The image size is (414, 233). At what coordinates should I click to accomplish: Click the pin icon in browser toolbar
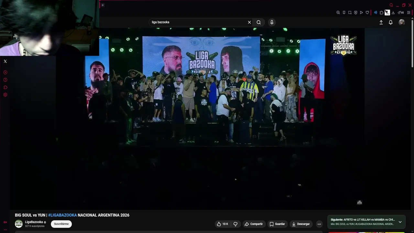(x=344, y=13)
